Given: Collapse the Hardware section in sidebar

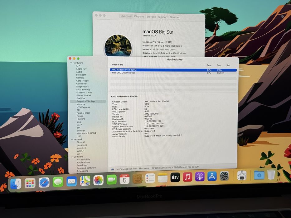Looking at the screenshot, I should tap(71, 63).
